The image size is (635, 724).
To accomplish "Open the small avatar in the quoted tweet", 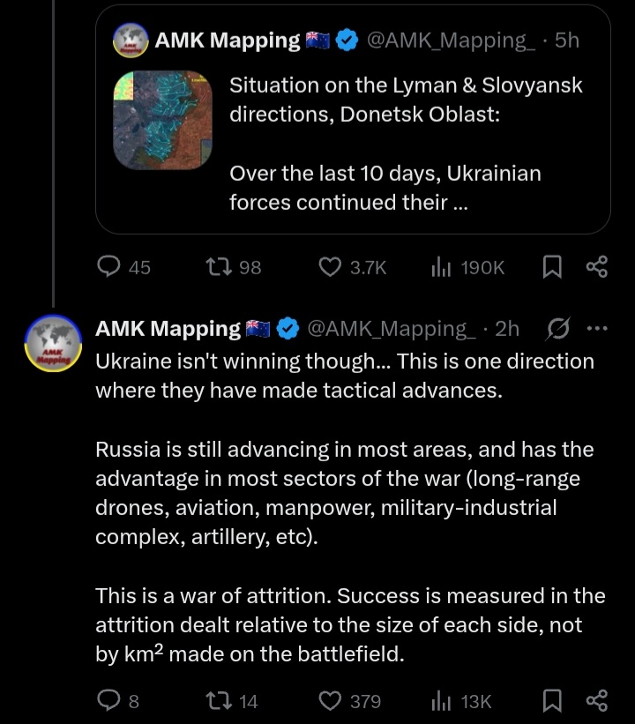I will click(x=131, y=41).
